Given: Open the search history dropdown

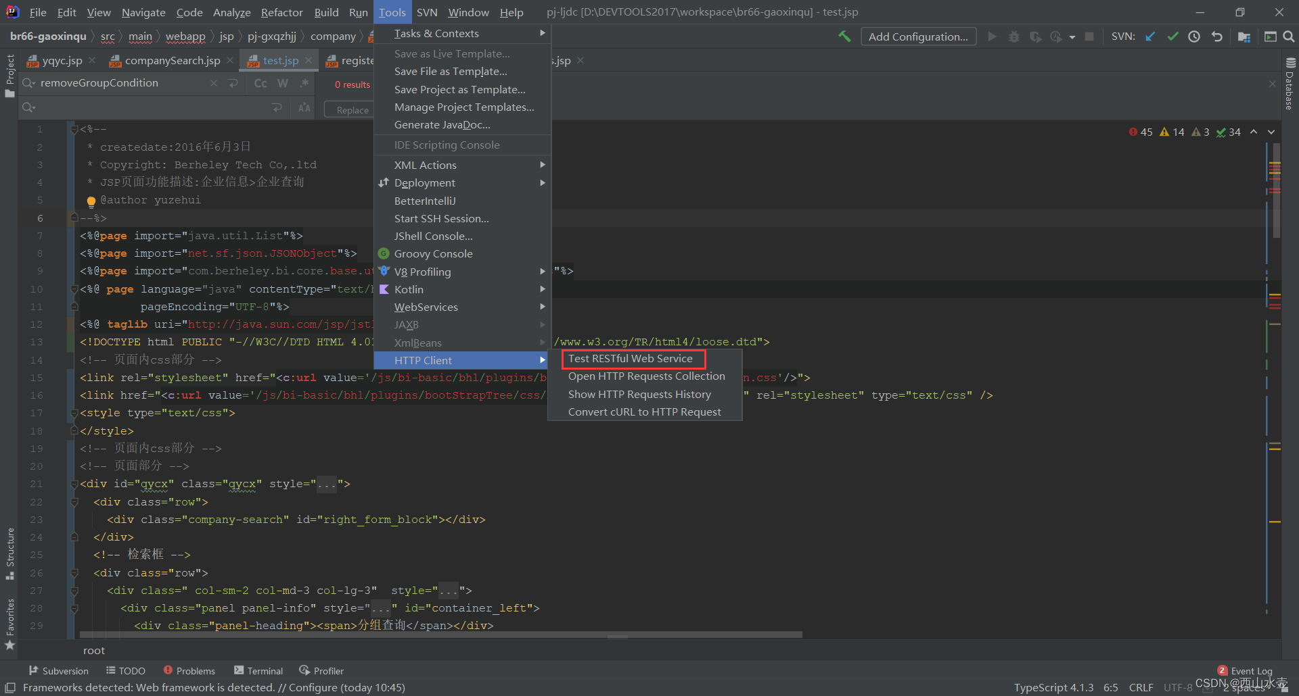Looking at the screenshot, I should click(28, 83).
